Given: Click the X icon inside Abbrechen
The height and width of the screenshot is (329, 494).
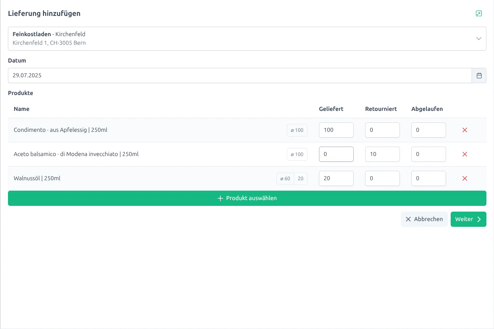Looking at the screenshot, I should coord(408,219).
